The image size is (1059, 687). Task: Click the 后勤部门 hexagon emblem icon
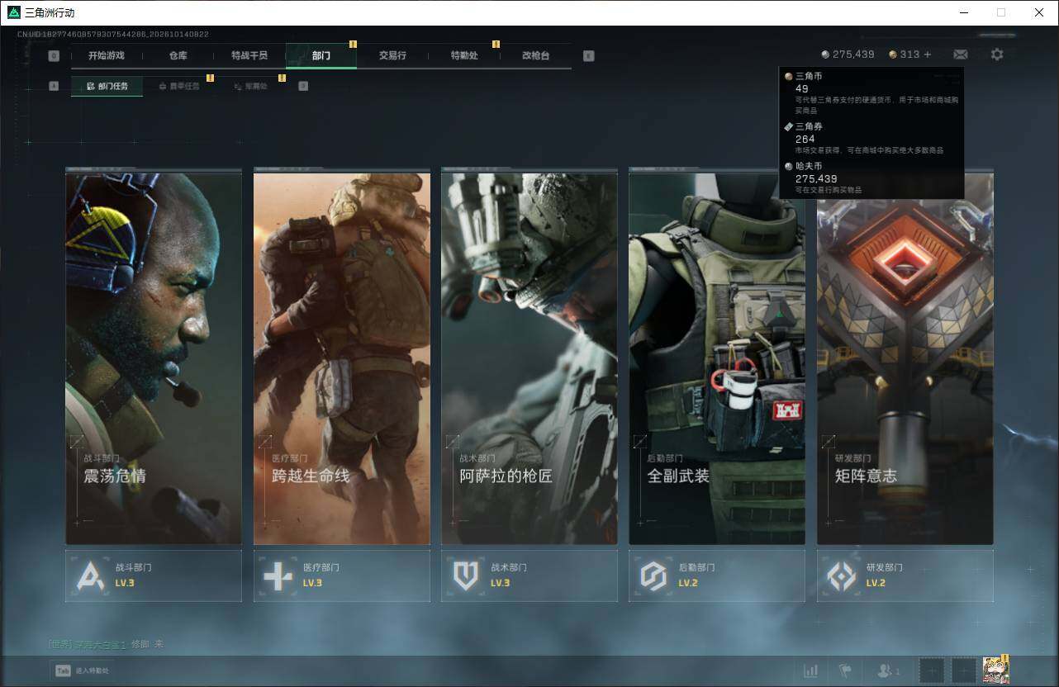[x=653, y=576]
